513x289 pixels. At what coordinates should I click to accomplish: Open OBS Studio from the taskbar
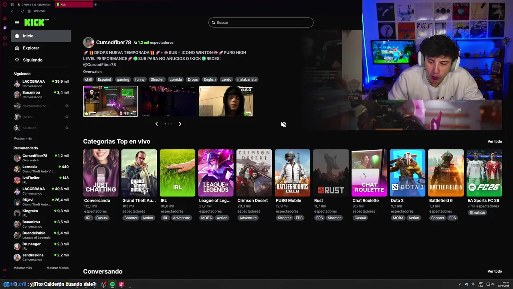(103, 284)
